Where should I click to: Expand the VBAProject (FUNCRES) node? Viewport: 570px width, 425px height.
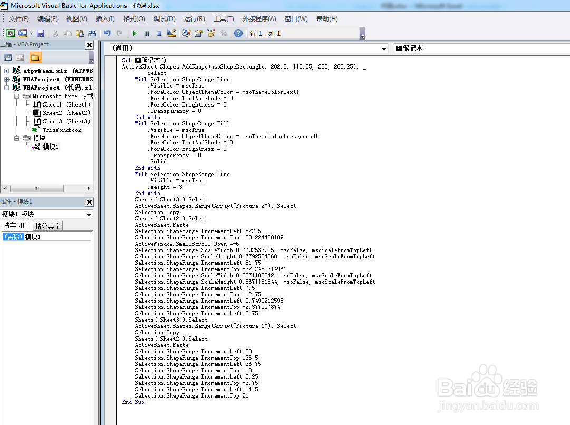(x=6, y=79)
